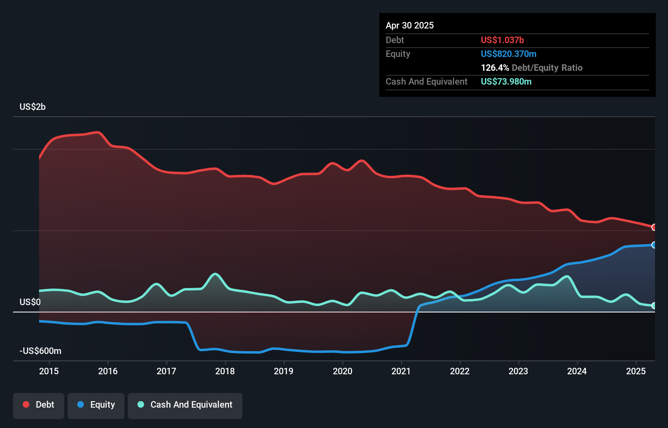Select the 2025 label on the timeline
This screenshot has width=668, height=428.
636,371
